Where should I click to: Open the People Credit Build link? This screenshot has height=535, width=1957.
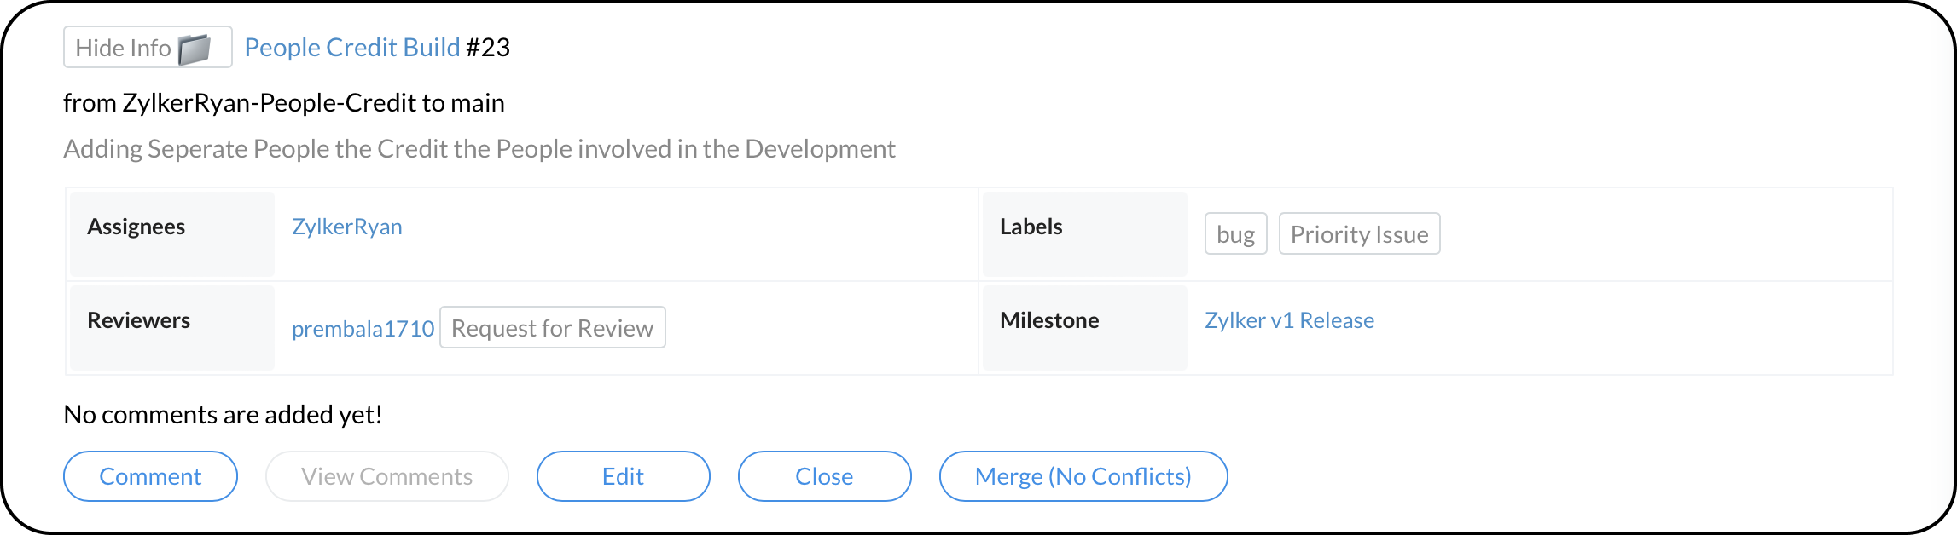click(x=352, y=48)
